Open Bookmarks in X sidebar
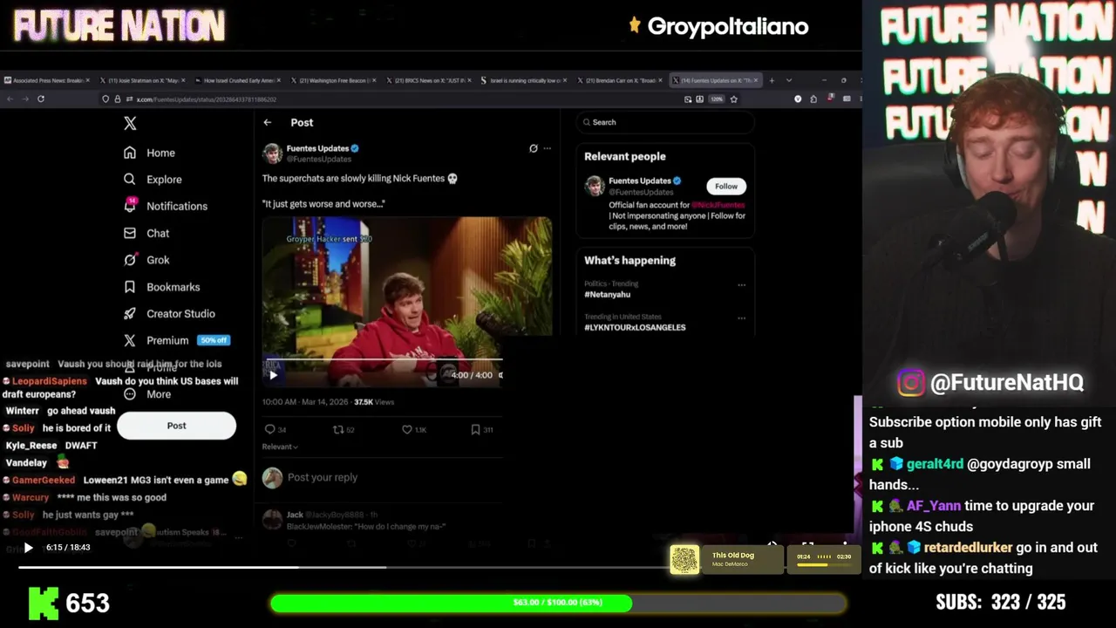Viewport: 1116px width, 628px height. [x=161, y=287]
